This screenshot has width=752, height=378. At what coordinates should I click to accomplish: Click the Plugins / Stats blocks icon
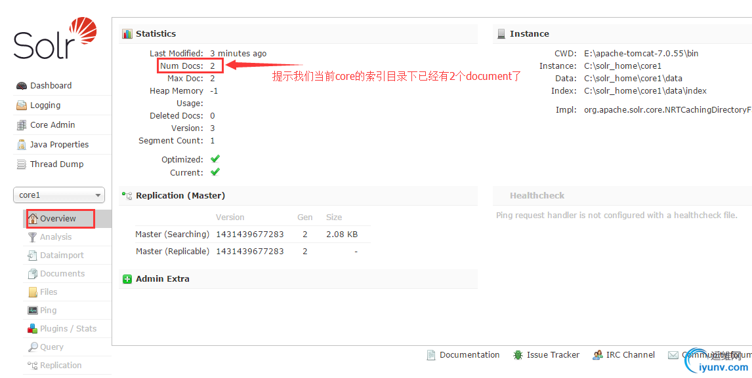[x=32, y=329]
